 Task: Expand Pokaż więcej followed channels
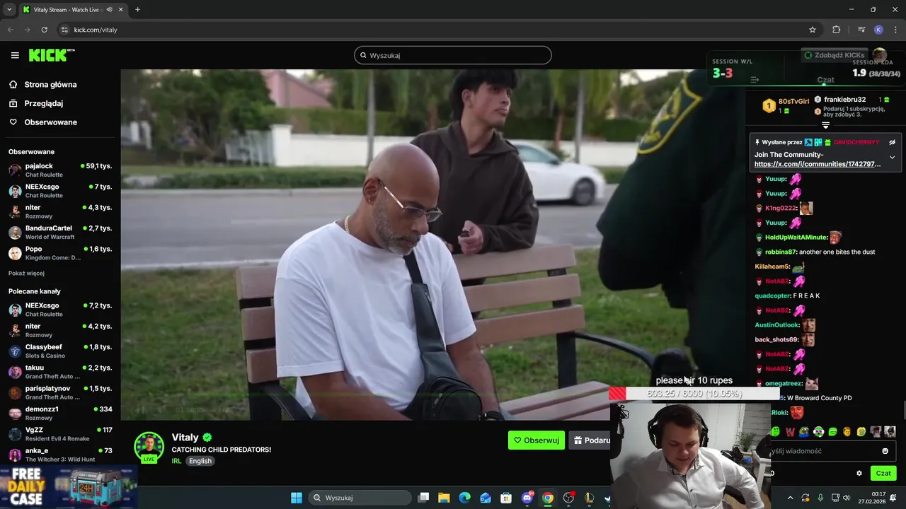(x=26, y=273)
